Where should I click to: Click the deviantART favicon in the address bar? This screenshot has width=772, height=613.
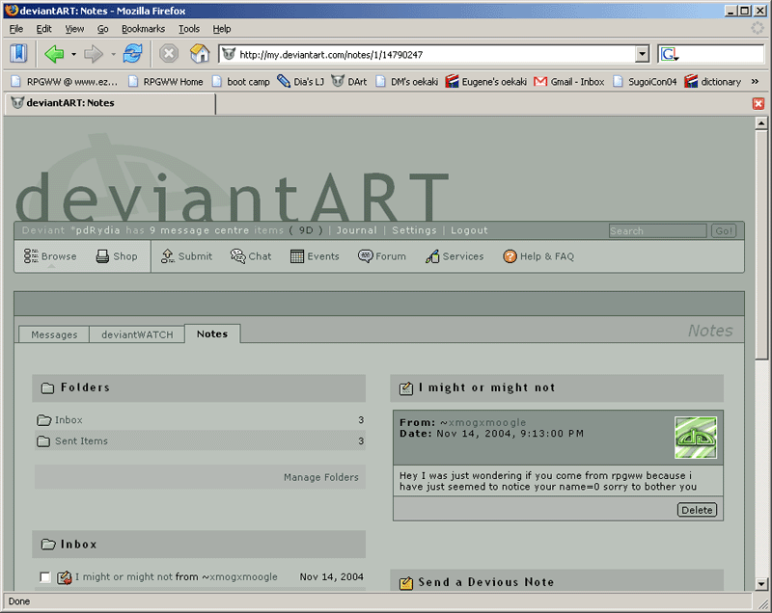pos(229,54)
